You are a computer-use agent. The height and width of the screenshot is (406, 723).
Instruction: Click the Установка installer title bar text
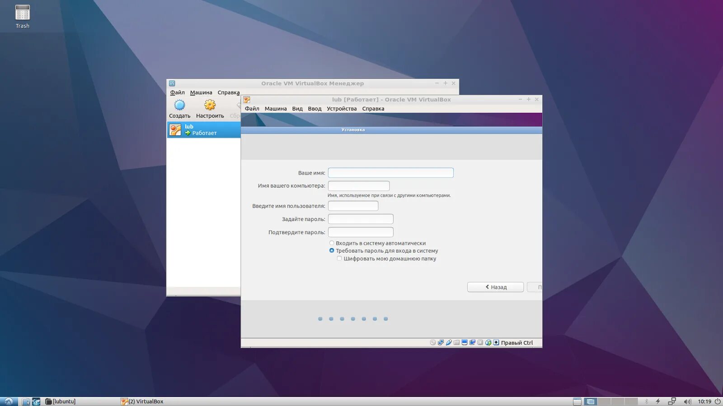[353, 130]
